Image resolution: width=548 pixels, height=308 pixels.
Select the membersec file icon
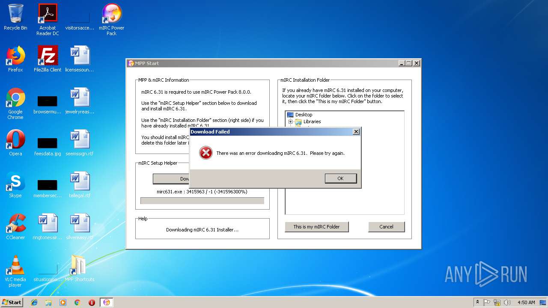click(48, 188)
